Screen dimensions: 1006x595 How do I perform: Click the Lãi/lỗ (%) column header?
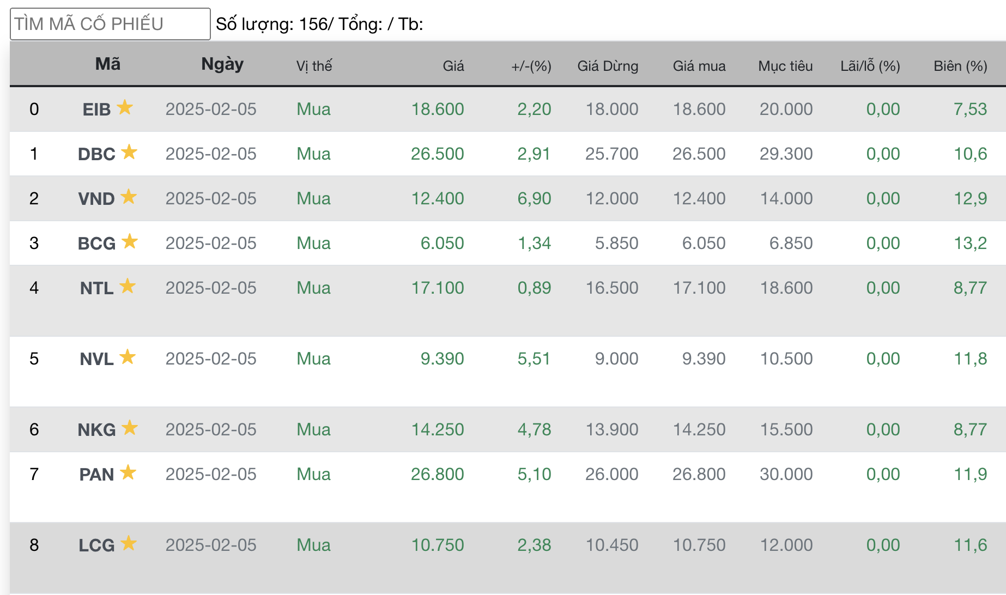pos(870,66)
